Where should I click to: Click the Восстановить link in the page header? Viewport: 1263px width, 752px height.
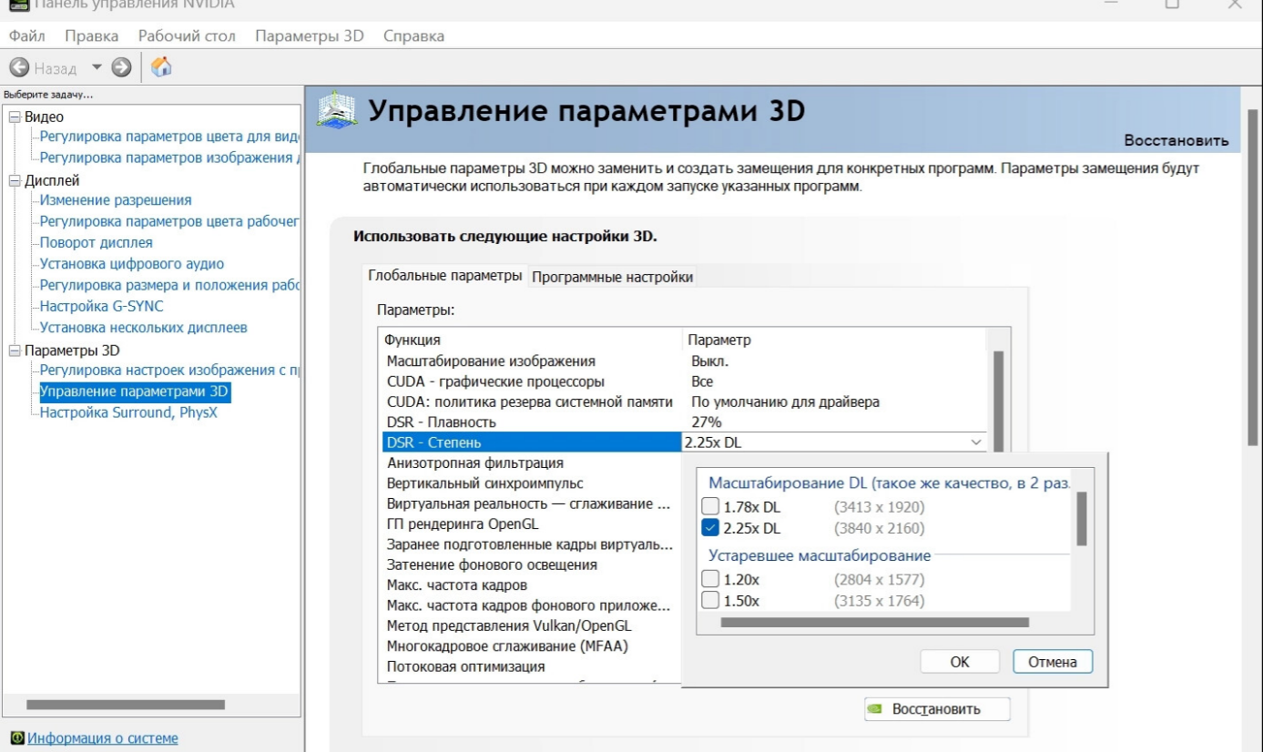(x=1176, y=141)
